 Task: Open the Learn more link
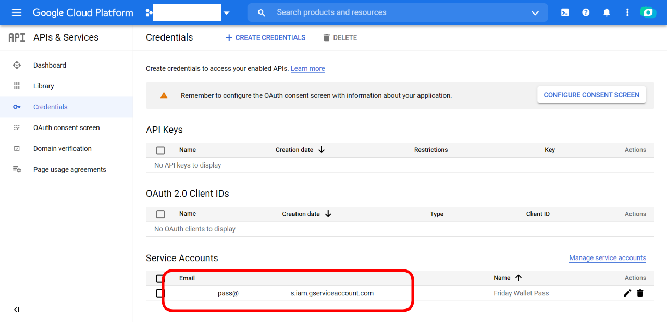(x=308, y=68)
